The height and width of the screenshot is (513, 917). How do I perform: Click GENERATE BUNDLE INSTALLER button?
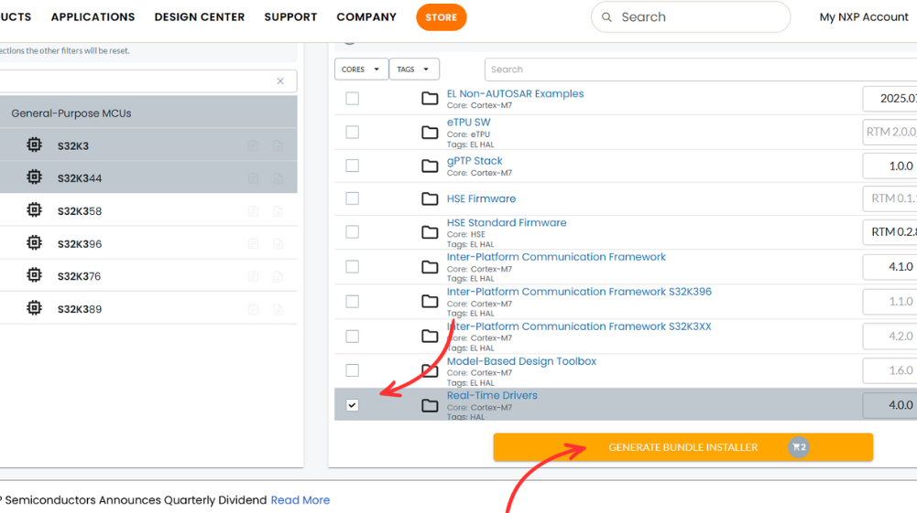tap(683, 447)
